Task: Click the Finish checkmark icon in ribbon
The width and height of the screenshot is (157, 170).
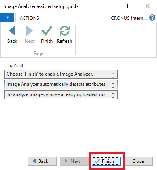Action: pyautogui.click(x=47, y=31)
